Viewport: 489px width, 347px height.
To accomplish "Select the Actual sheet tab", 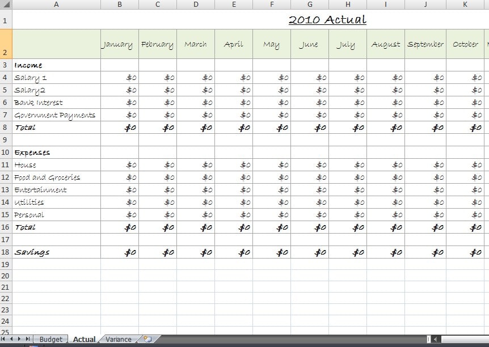I will (x=84, y=339).
